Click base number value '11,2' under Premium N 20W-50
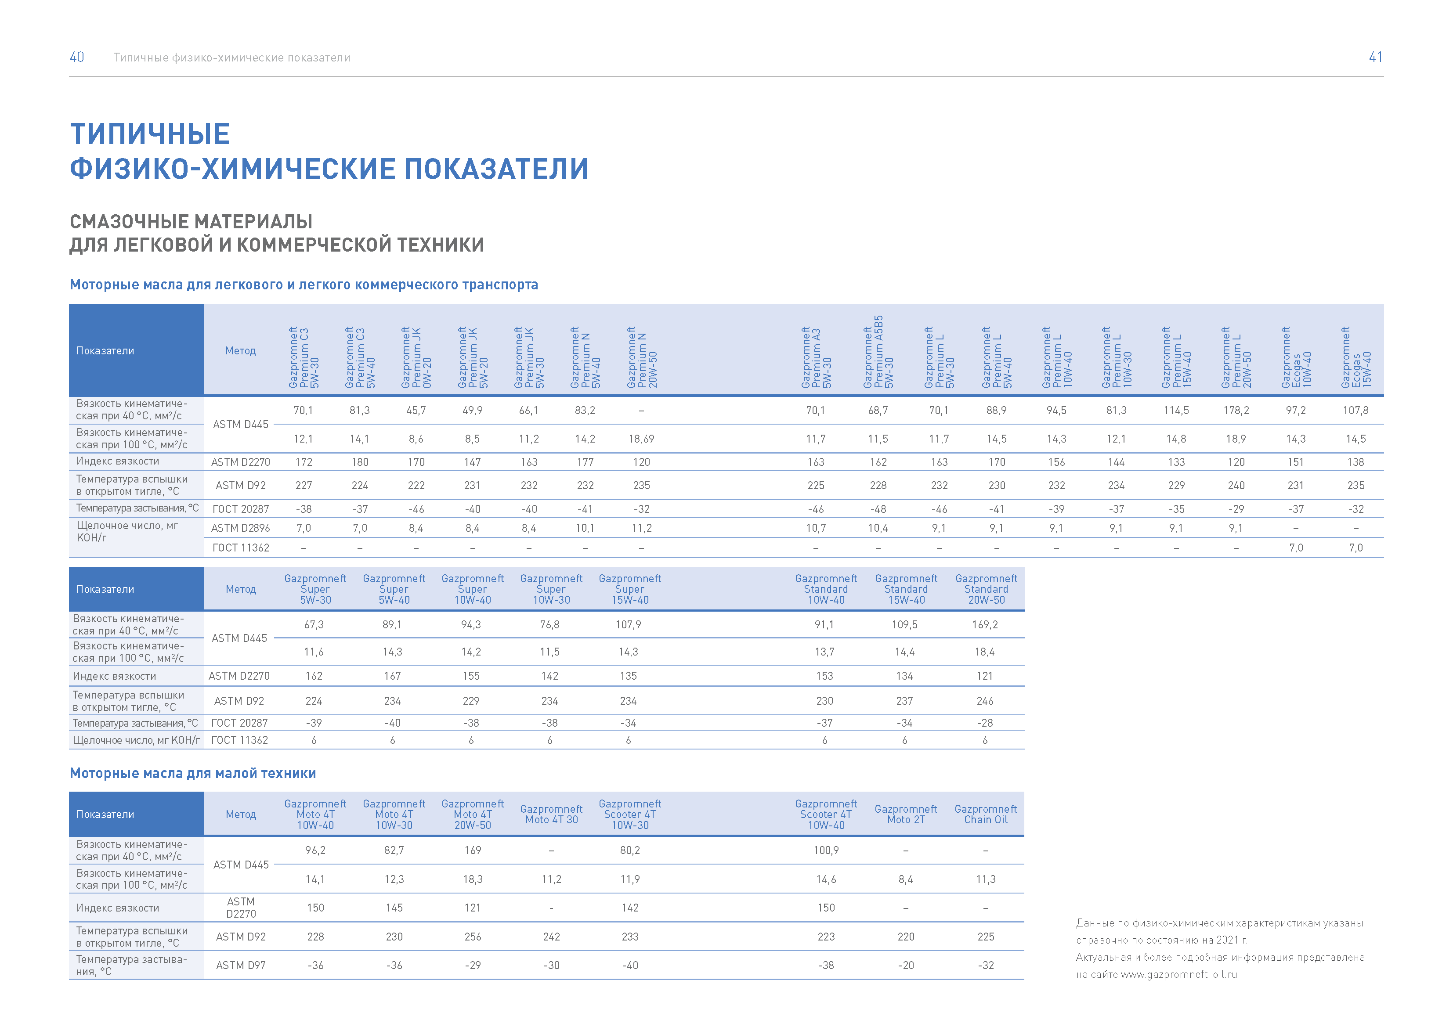Screen dimensions: 1453x1027 642,528
